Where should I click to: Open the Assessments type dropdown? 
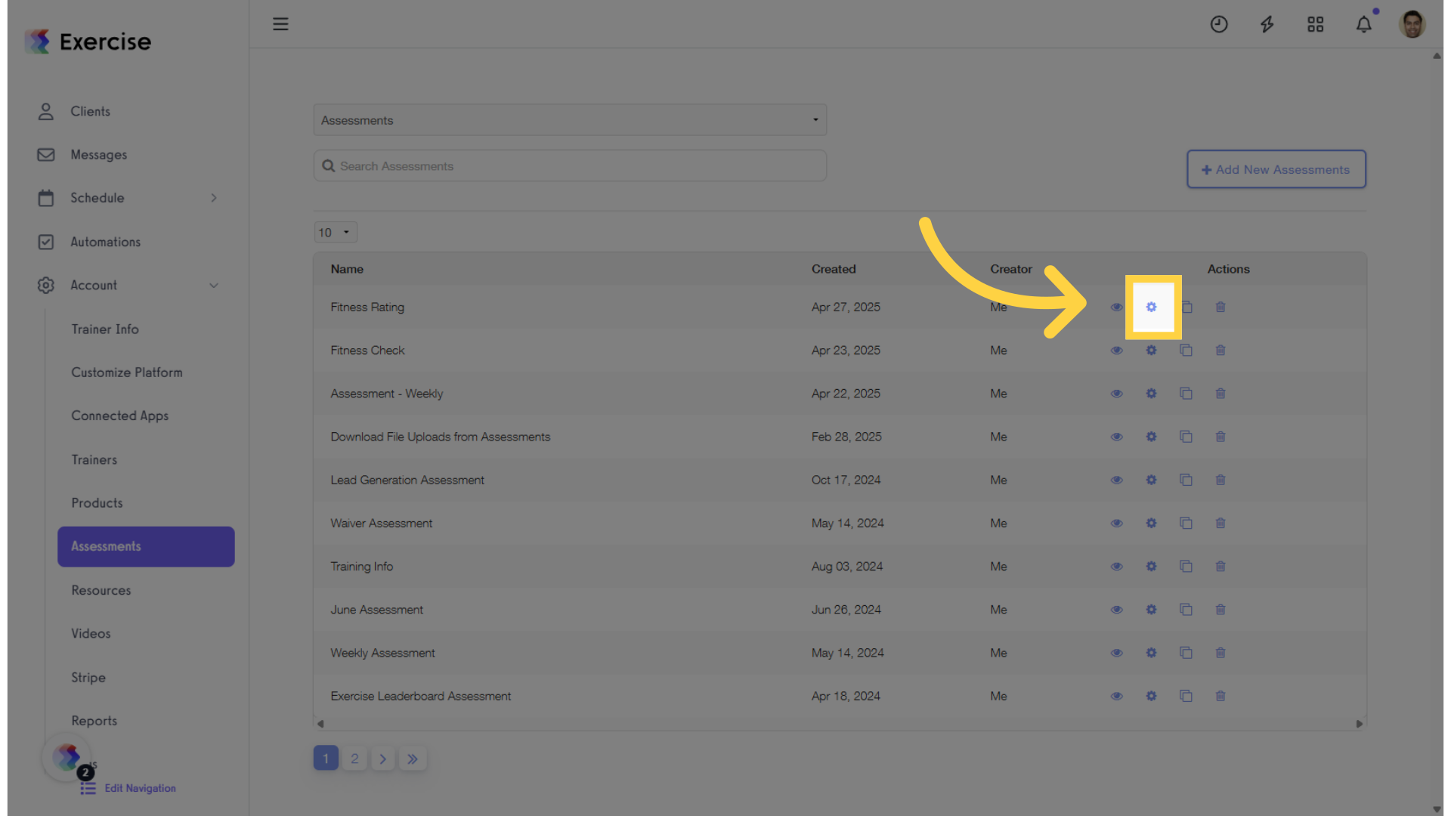coord(570,120)
